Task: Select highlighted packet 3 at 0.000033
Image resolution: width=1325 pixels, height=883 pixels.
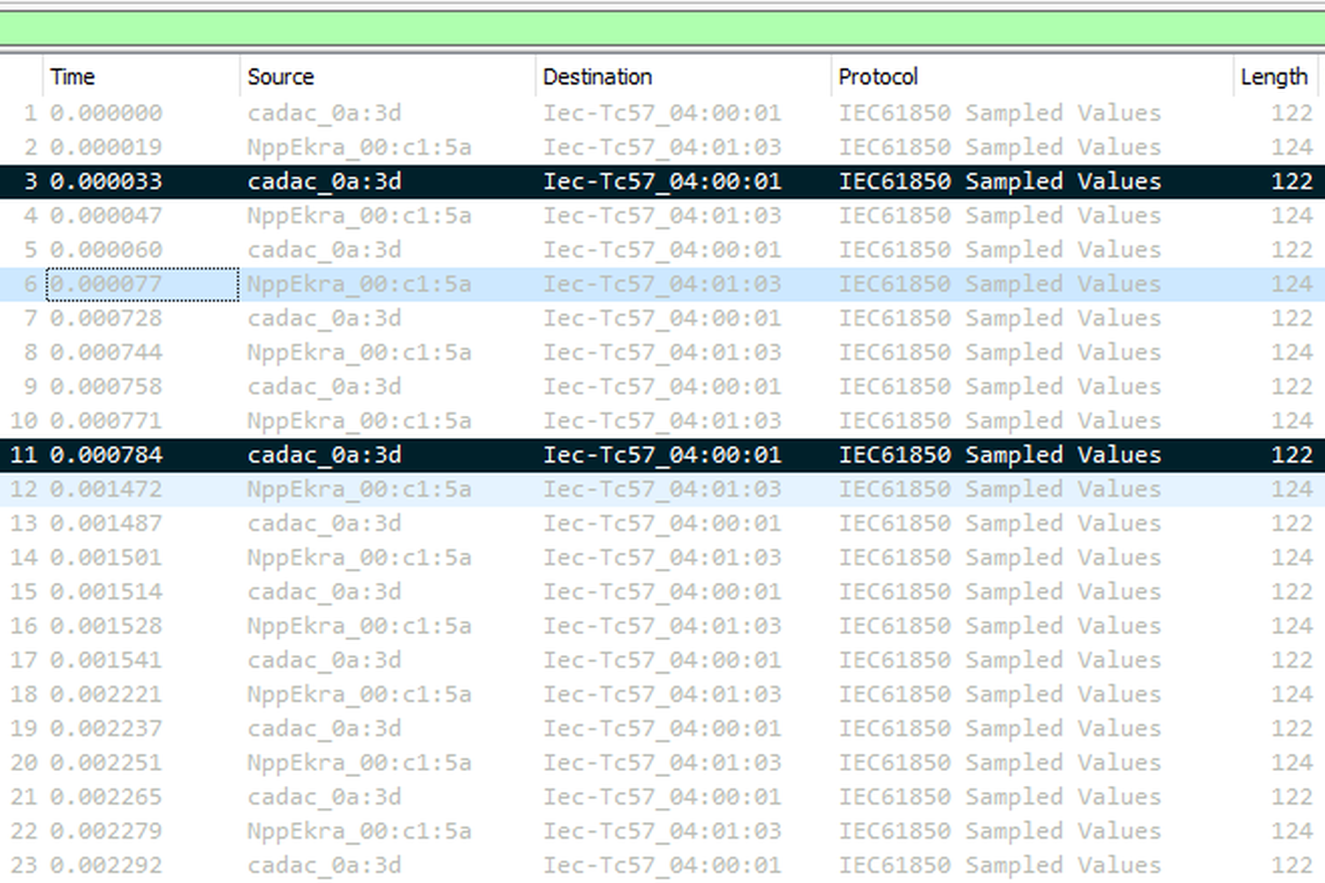Action: click(662, 182)
